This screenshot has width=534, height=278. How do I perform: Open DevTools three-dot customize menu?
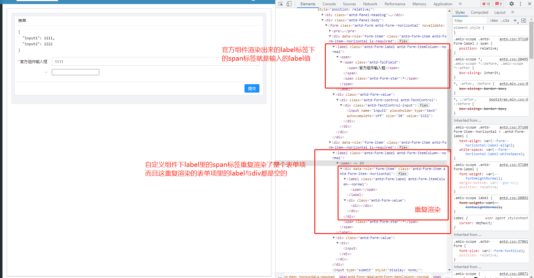[520, 4]
